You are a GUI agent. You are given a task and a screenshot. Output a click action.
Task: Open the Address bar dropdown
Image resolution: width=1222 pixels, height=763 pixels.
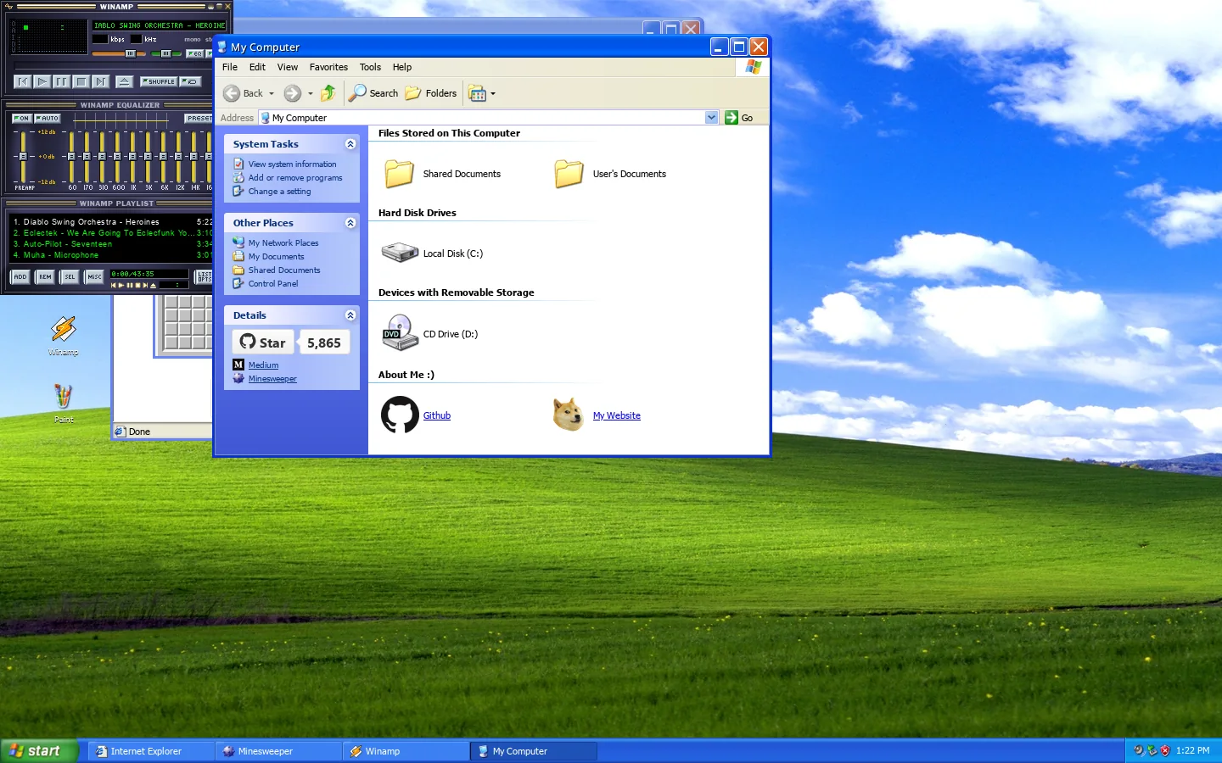coord(711,118)
